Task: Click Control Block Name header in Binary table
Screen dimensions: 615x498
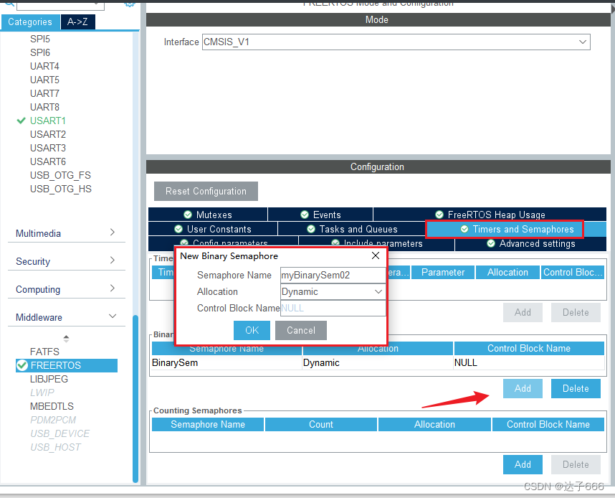Action: [529, 348]
